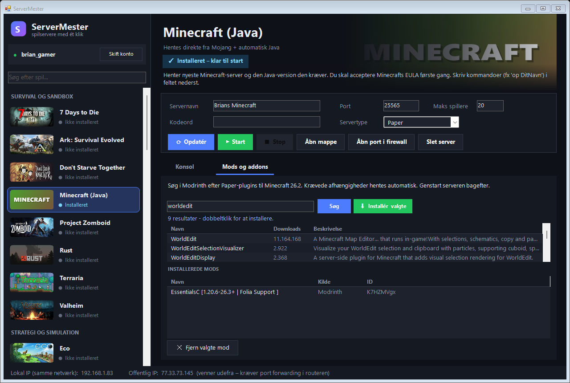Click the 11.164.168 downloads cell

(x=287, y=239)
